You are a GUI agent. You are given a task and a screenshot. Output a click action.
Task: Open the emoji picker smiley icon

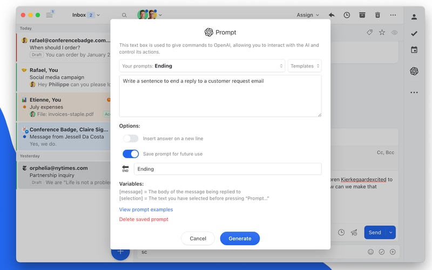tap(371, 252)
